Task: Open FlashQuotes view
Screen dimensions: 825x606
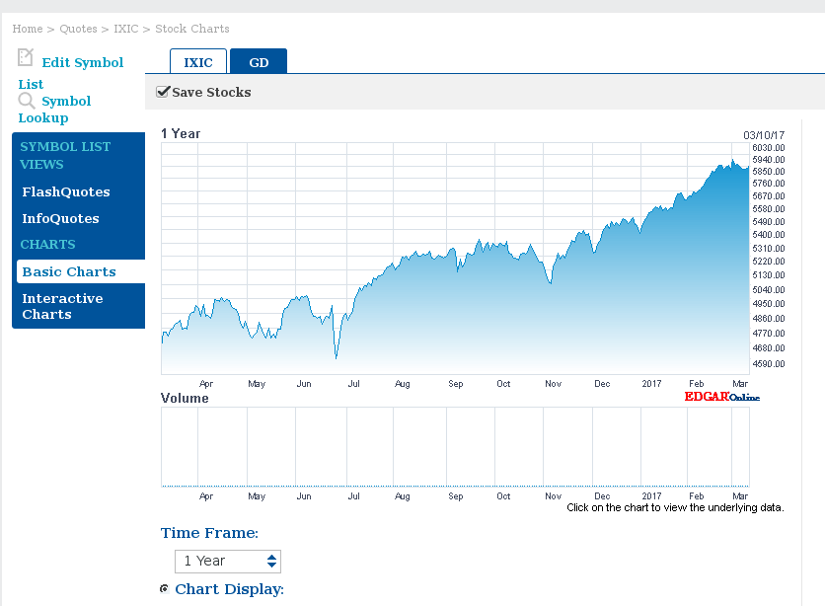Action: pos(66,192)
